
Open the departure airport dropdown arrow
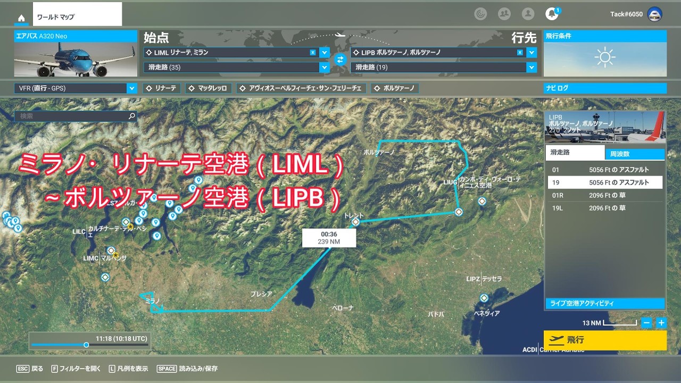tap(325, 53)
